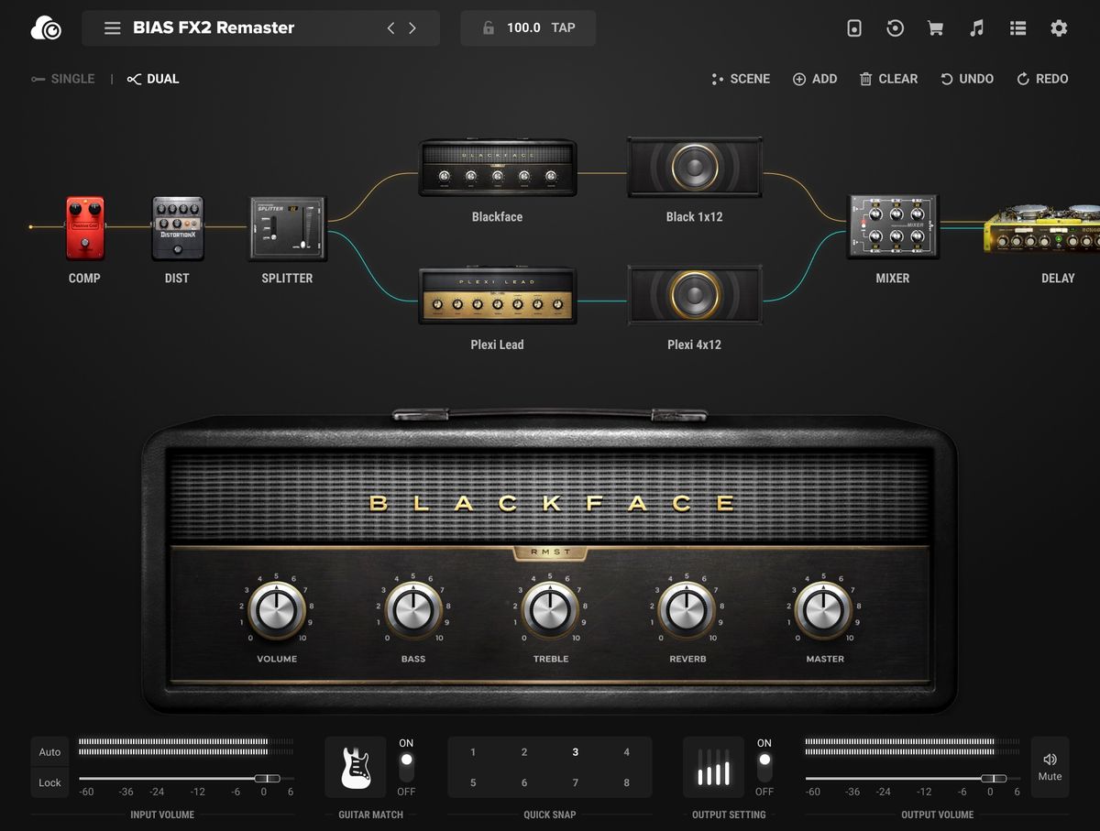
Task: Enable Auto input volume
Action: [49, 752]
